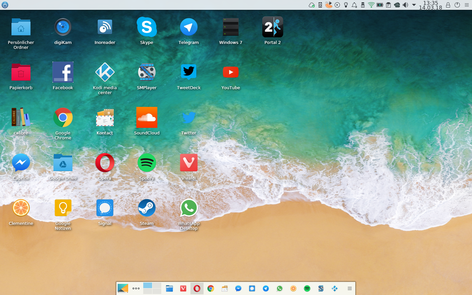Open the YouTube desktop shortcut

coord(231,72)
